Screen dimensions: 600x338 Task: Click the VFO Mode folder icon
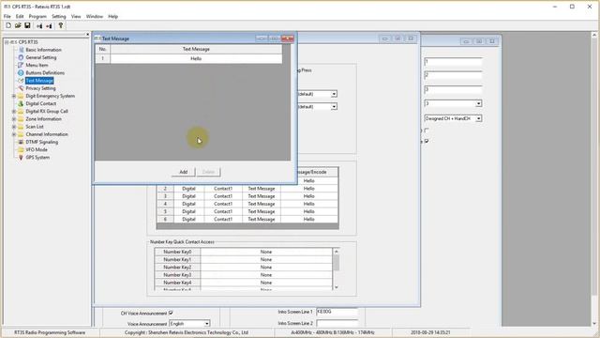coord(21,149)
